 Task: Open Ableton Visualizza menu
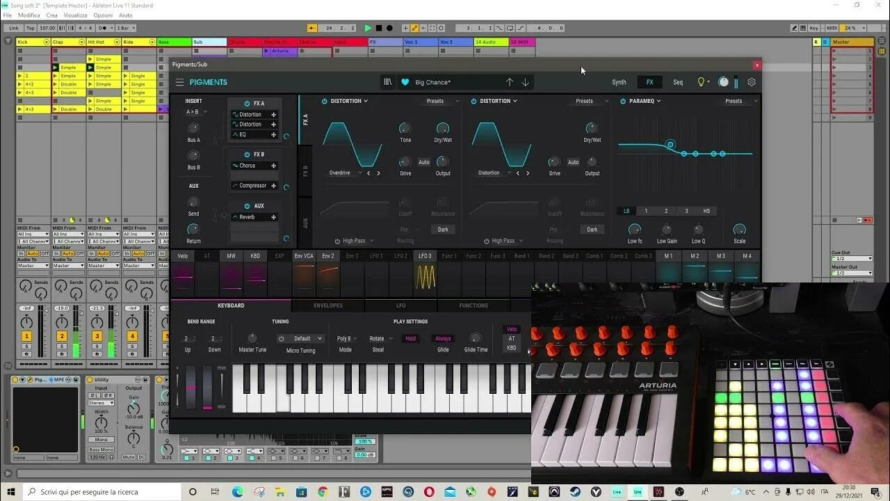coord(75,15)
